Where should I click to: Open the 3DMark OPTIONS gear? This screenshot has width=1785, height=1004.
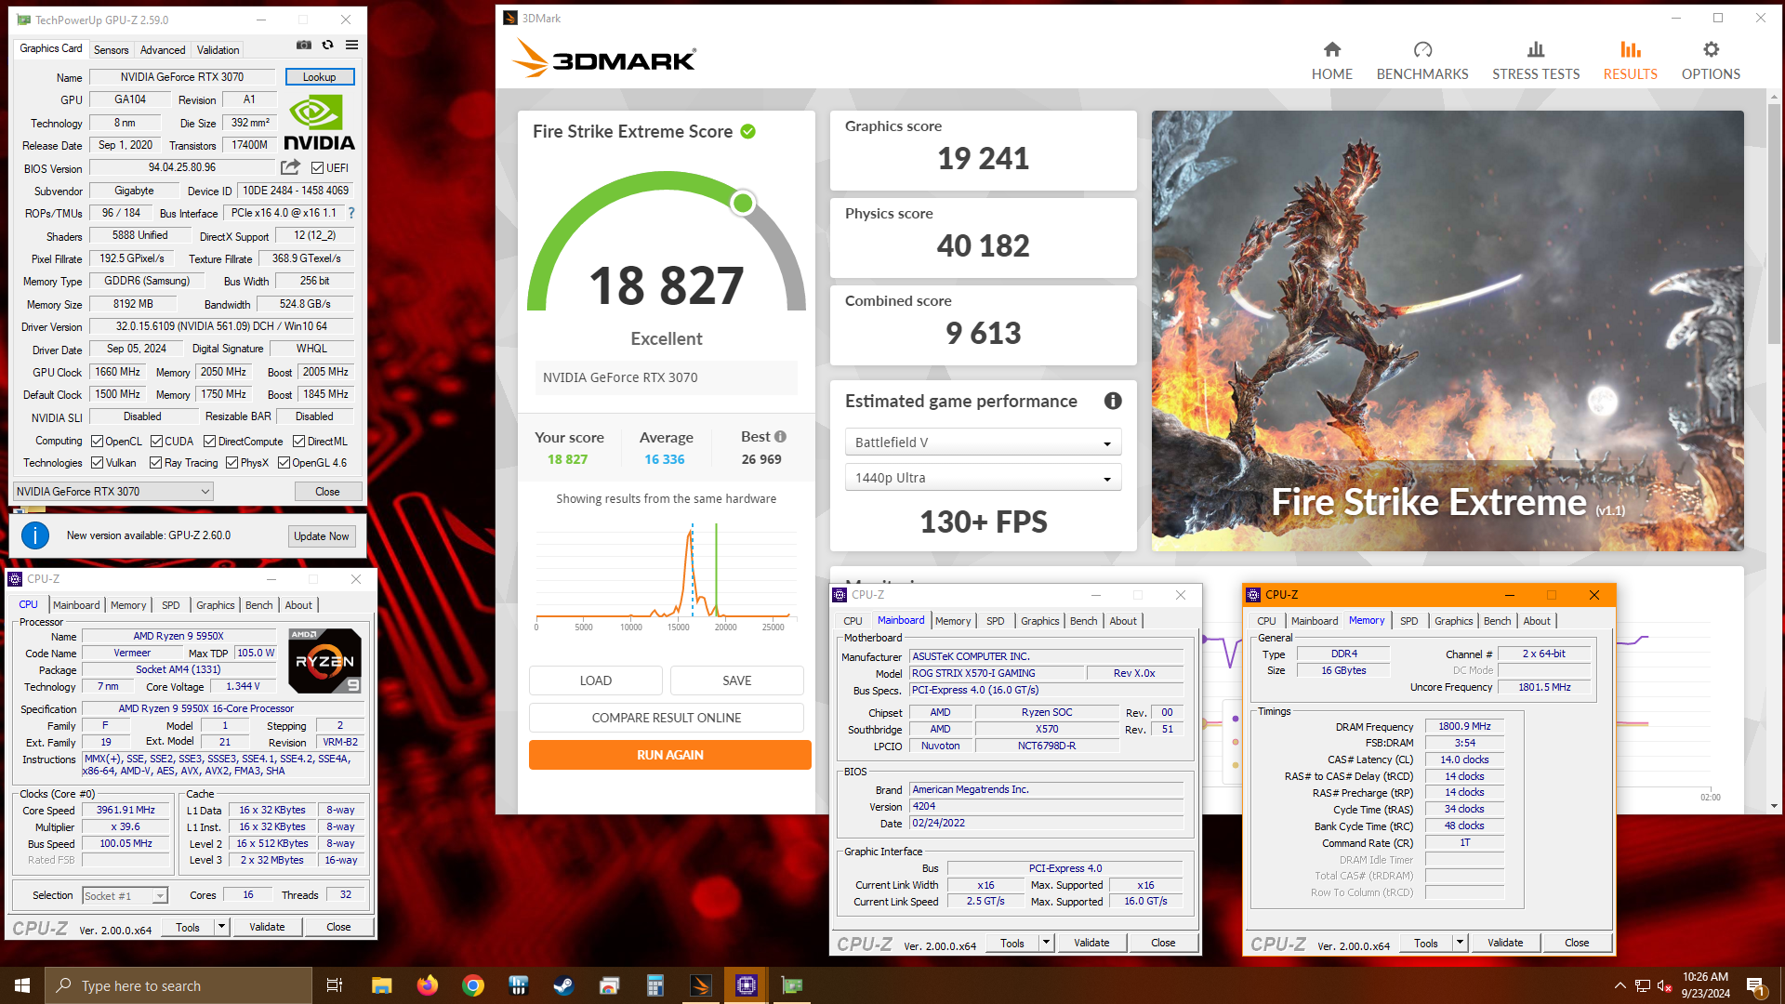(x=1711, y=61)
